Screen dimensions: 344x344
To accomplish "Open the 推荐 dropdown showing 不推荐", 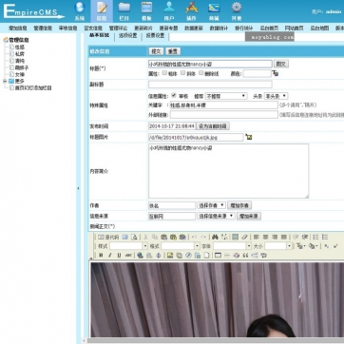I will point(226,96).
